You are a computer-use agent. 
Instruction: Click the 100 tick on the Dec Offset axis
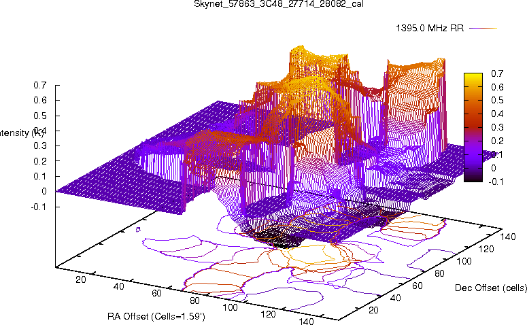[464, 261]
